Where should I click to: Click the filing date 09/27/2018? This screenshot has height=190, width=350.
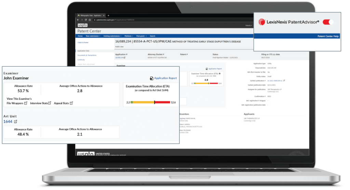click(265, 58)
